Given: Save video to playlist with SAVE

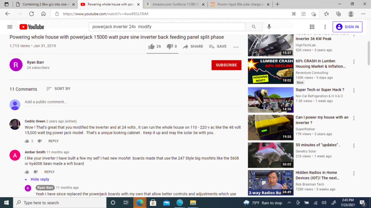Looking at the screenshot, I should tap(218, 47).
